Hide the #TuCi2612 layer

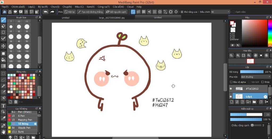point(231,89)
